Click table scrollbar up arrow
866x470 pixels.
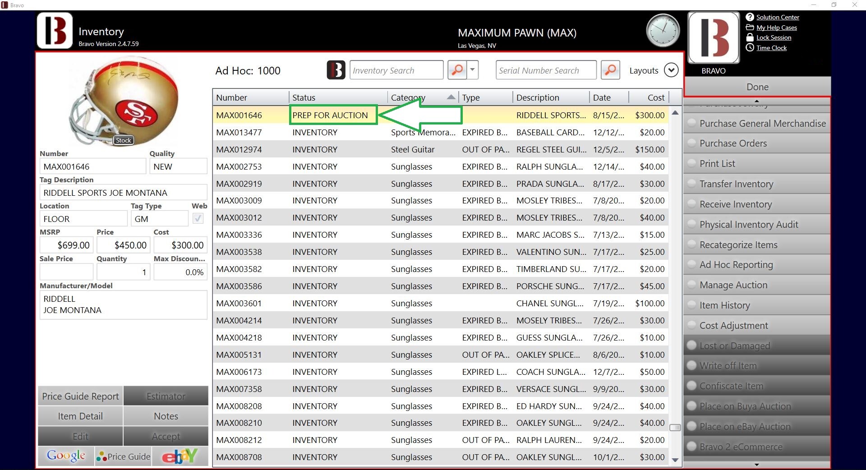pyautogui.click(x=675, y=113)
